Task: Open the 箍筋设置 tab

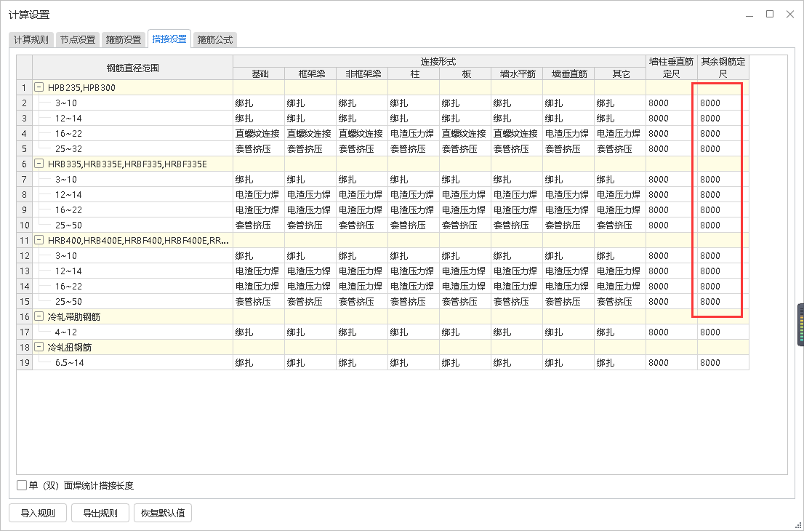Action: (x=124, y=39)
